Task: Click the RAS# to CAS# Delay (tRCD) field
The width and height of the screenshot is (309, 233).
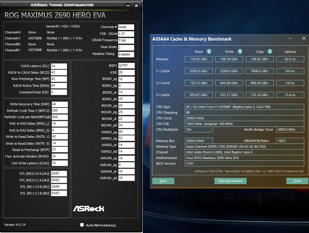Action: coord(59,72)
